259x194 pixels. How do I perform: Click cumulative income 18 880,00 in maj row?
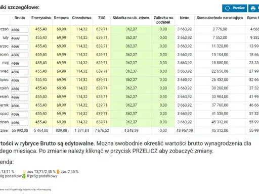[220, 63]
